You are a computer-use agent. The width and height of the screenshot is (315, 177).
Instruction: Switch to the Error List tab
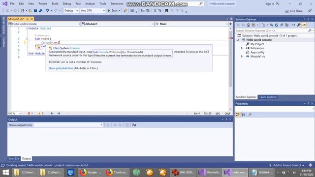click(14, 158)
